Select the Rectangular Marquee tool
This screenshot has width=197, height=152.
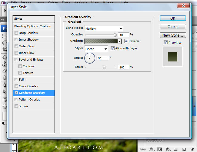point(4,36)
